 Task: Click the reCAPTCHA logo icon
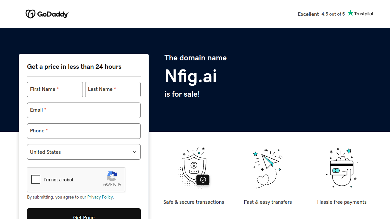tap(112, 176)
